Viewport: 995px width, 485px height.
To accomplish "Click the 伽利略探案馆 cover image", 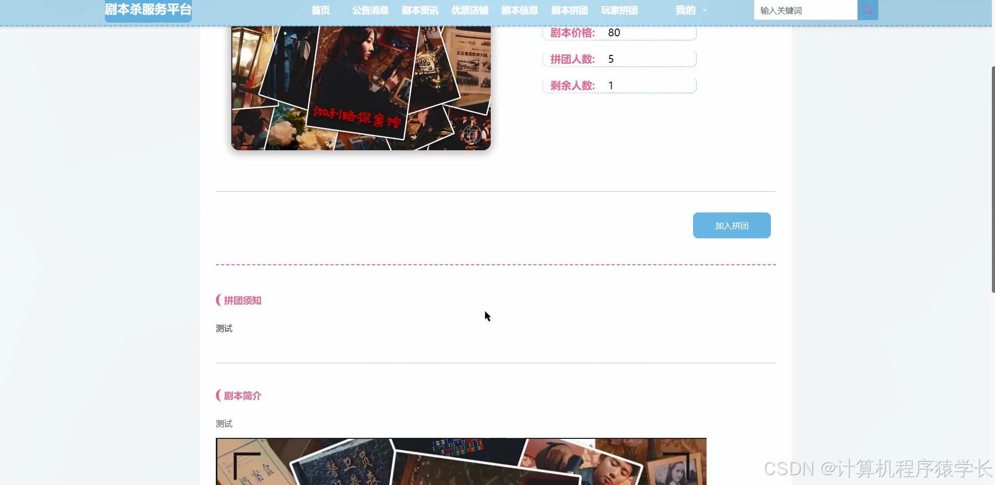I will click(361, 88).
